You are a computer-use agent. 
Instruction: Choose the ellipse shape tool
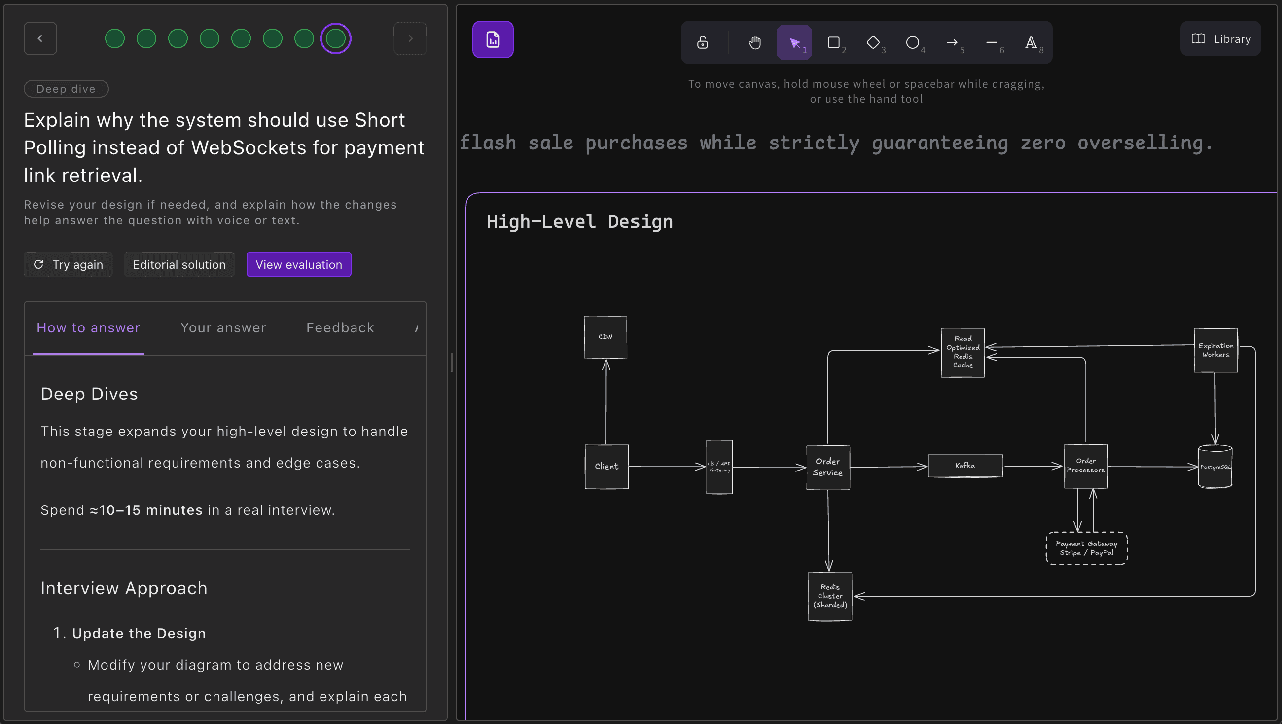913,42
